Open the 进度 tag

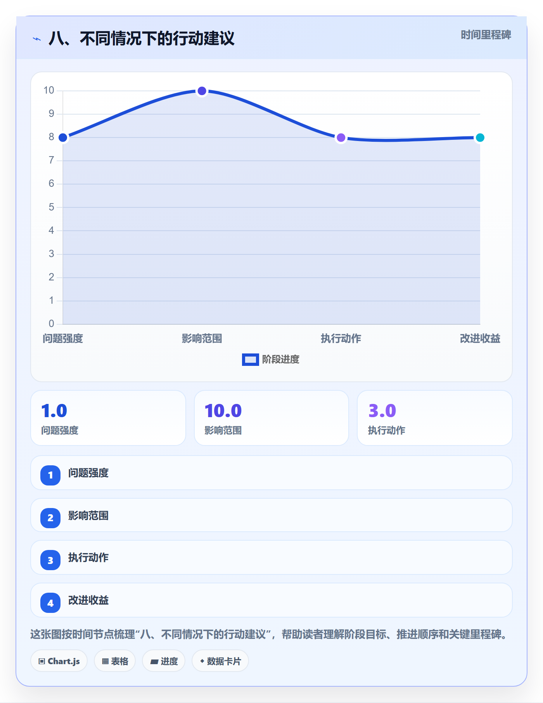click(164, 661)
